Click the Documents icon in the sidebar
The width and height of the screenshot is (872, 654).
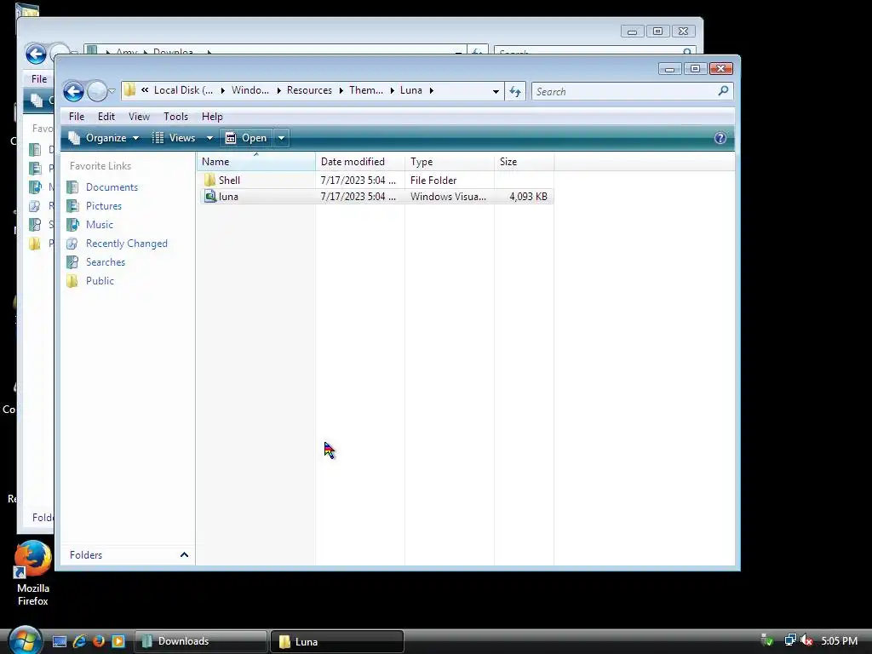click(x=72, y=187)
